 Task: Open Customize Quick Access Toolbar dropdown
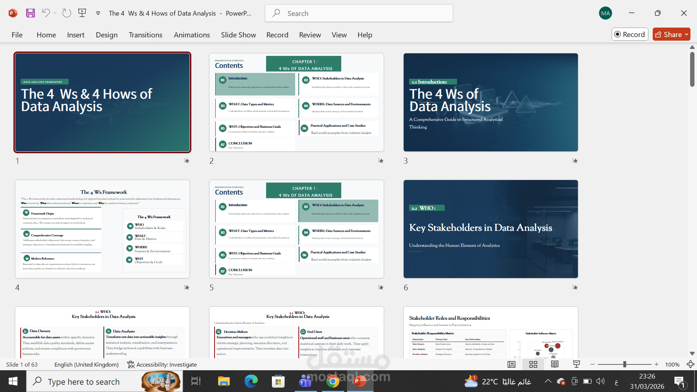point(98,13)
